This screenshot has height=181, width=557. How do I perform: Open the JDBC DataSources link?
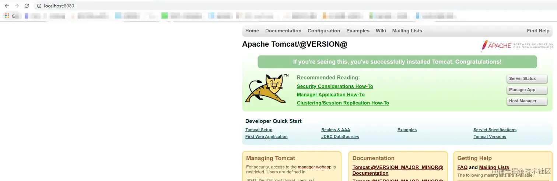(x=340, y=136)
